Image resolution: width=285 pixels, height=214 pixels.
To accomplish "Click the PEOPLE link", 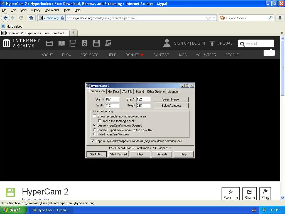I will point(232,55).
